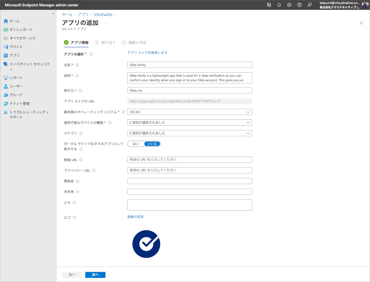Switch to the 割り当て step tab
Viewport: 370px width, 282px height.
pos(105,42)
